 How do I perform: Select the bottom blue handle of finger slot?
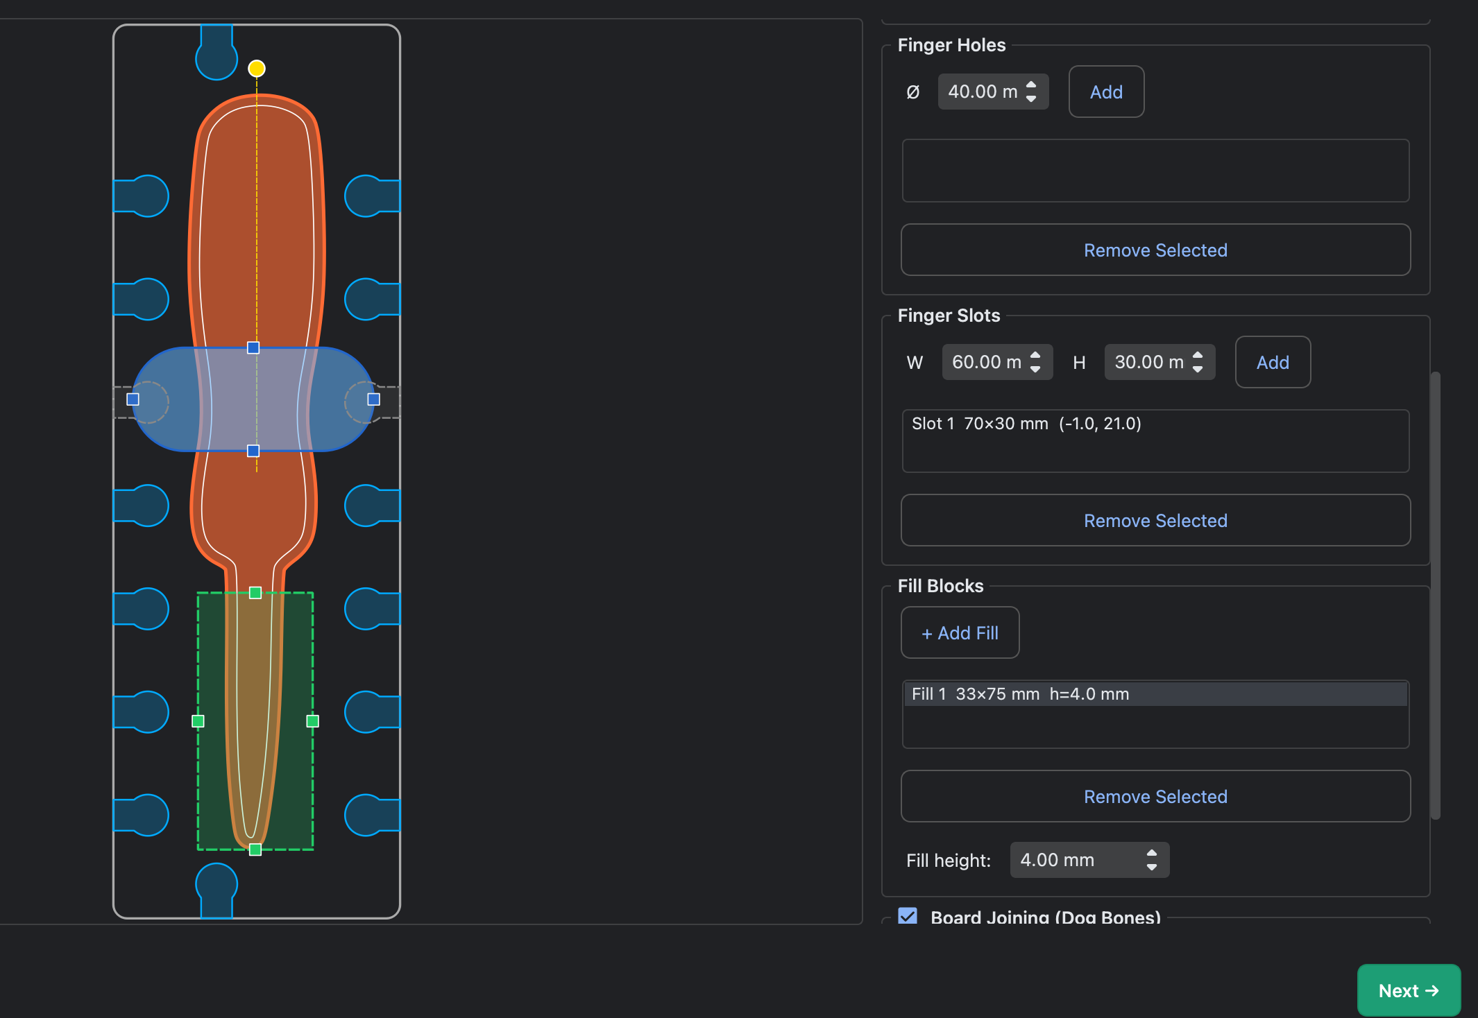253,451
